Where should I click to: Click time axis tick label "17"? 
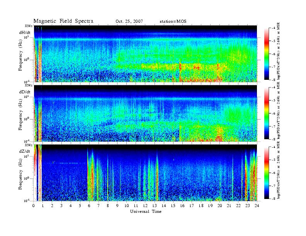click(x=192, y=206)
